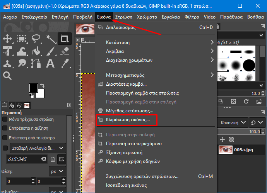Image resolution: width=267 pixels, height=193 pixels.
Task: Enable Επιτρέπεται η αύξηση checkbox
Action: click(5, 128)
